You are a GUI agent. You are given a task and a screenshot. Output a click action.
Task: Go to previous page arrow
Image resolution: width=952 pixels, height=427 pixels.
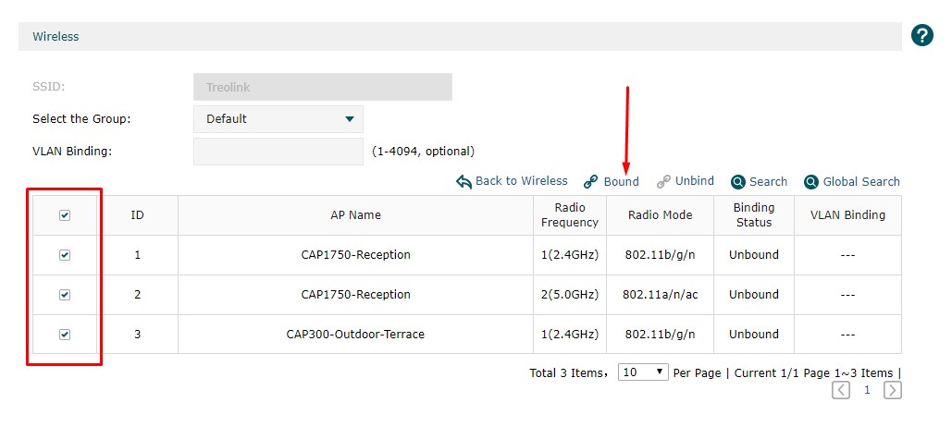pos(841,390)
